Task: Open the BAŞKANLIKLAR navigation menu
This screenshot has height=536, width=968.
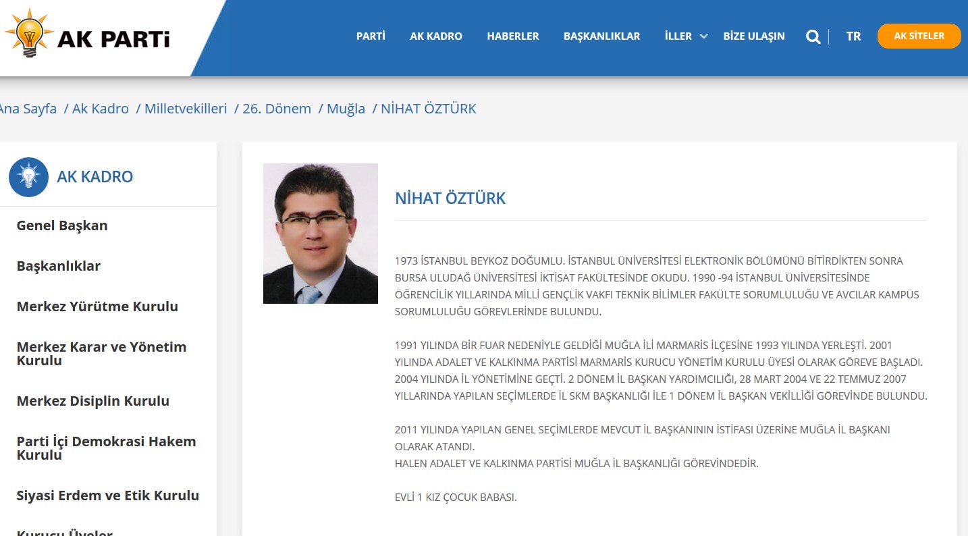Action: pos(601,36)
